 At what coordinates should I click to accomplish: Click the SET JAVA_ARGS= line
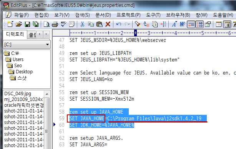[x=88, y=144]
